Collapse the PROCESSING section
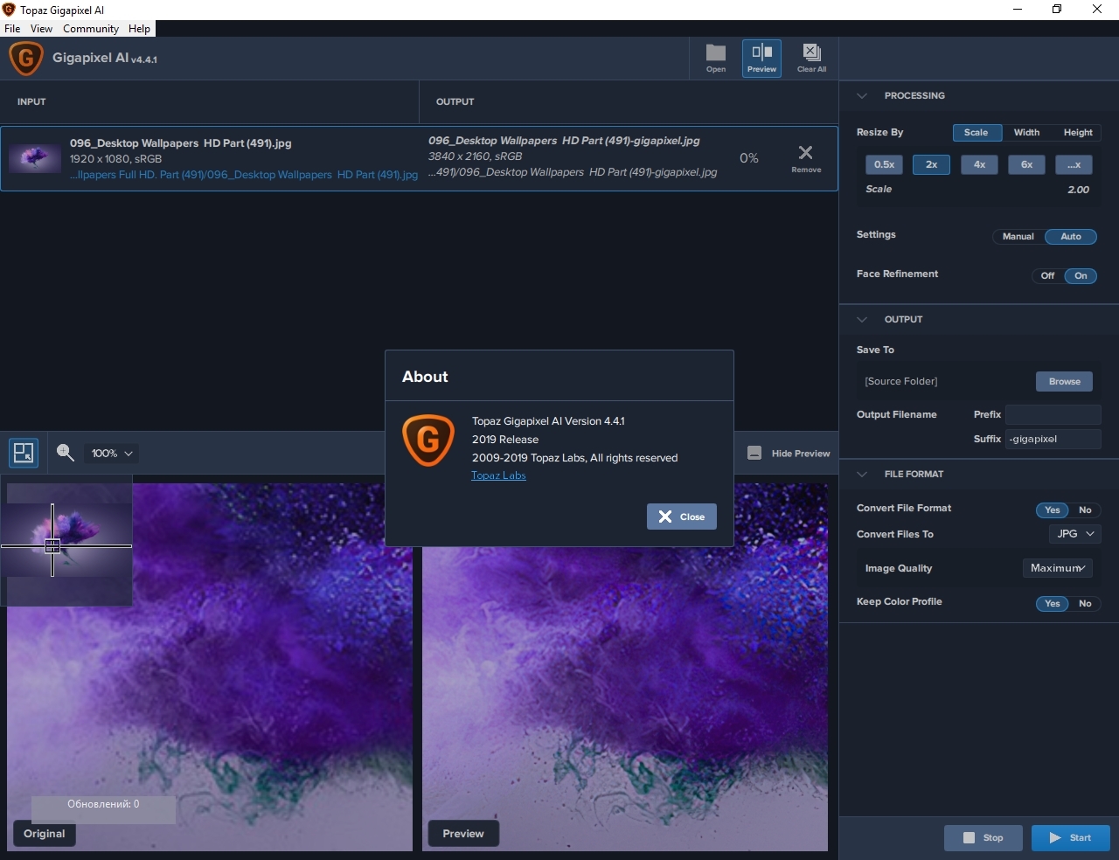 (862, 96)
